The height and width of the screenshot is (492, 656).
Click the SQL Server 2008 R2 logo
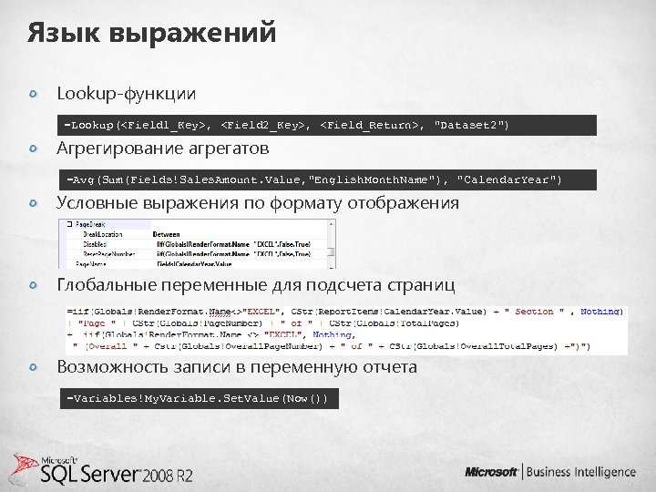pos(102,470)
